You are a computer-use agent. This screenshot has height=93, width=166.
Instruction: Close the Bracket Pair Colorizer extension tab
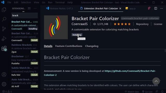pos(120,9)
